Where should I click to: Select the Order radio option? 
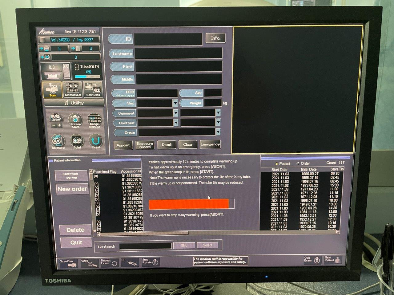(x=298, y=163)
